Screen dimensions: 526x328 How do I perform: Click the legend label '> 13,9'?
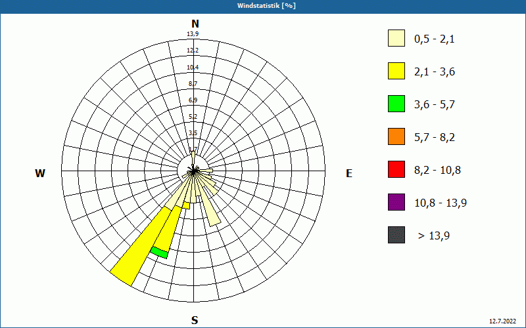click(x=434, y=236)
